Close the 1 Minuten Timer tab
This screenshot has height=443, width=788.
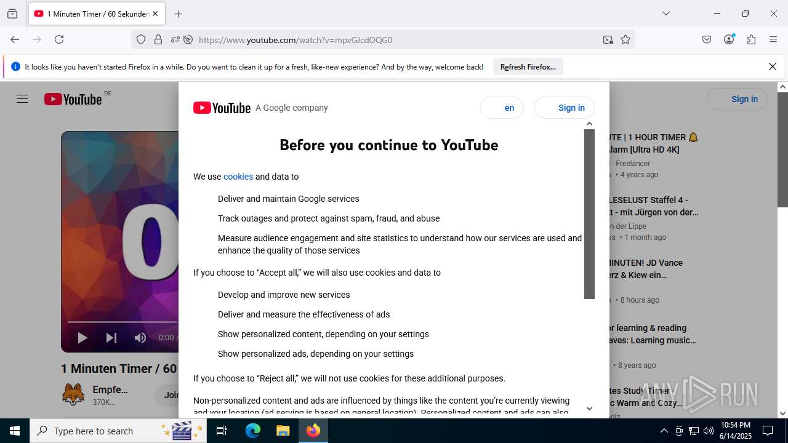pos(155,14)
